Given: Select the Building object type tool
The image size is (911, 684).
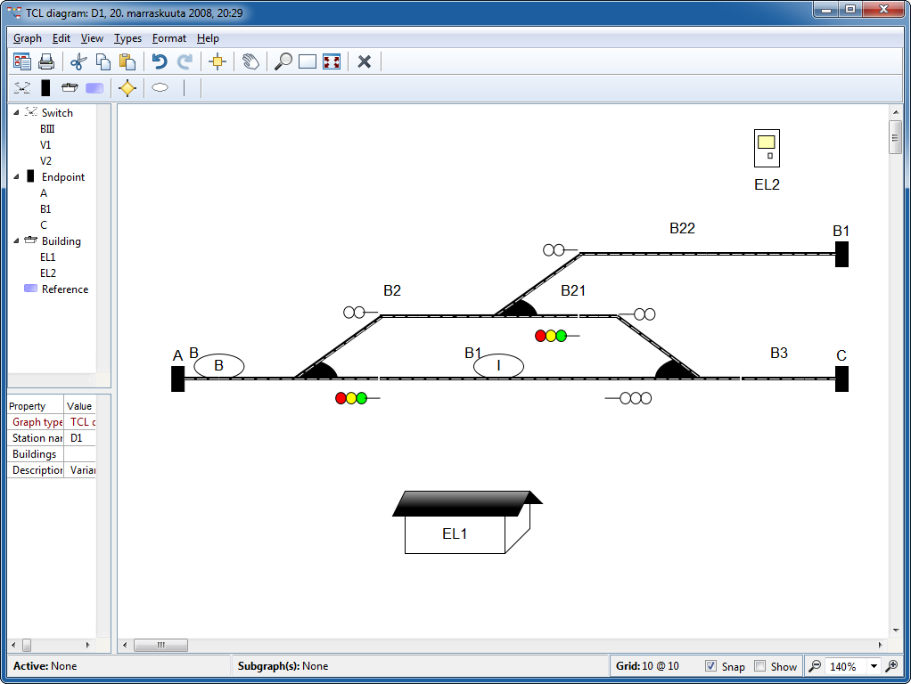Looking at the screenshot, I should 70,87.
